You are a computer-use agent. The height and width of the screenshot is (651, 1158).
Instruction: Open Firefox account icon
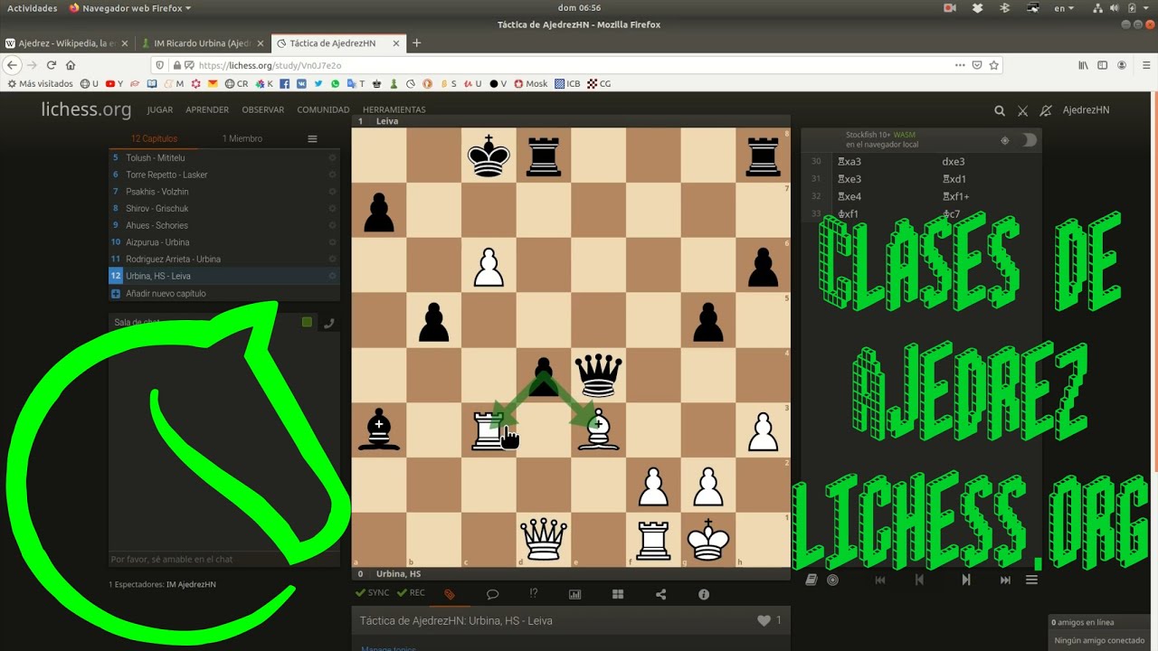pos(1122,65)
